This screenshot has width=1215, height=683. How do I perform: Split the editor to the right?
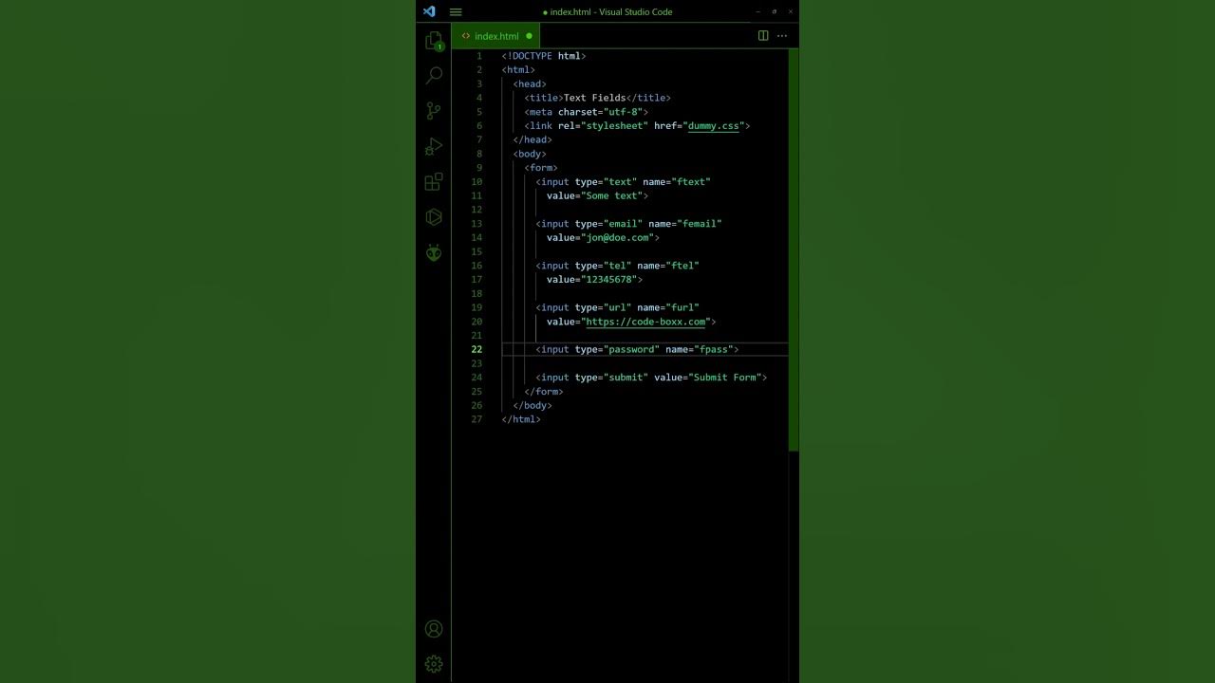pos(763,36)
